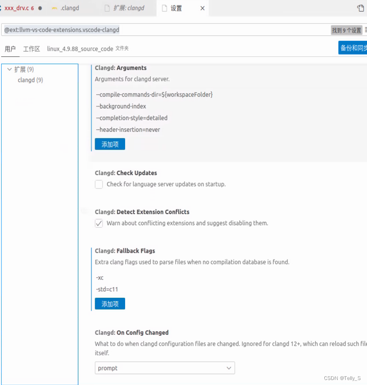Switch to the .clangd editor tab
367x385 pixels.
pyautogui.click(x=69, y=8)
